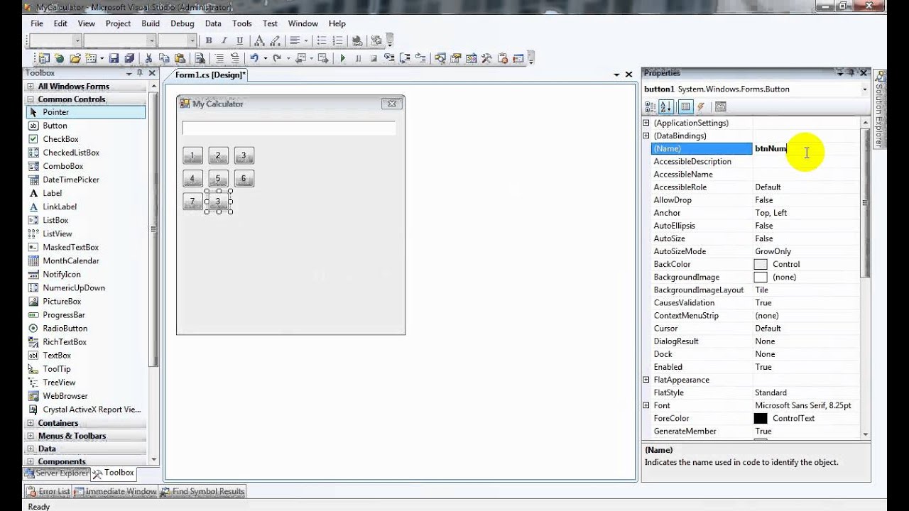
Task: Click the Save icon in the toolbar
Action: 114,58
